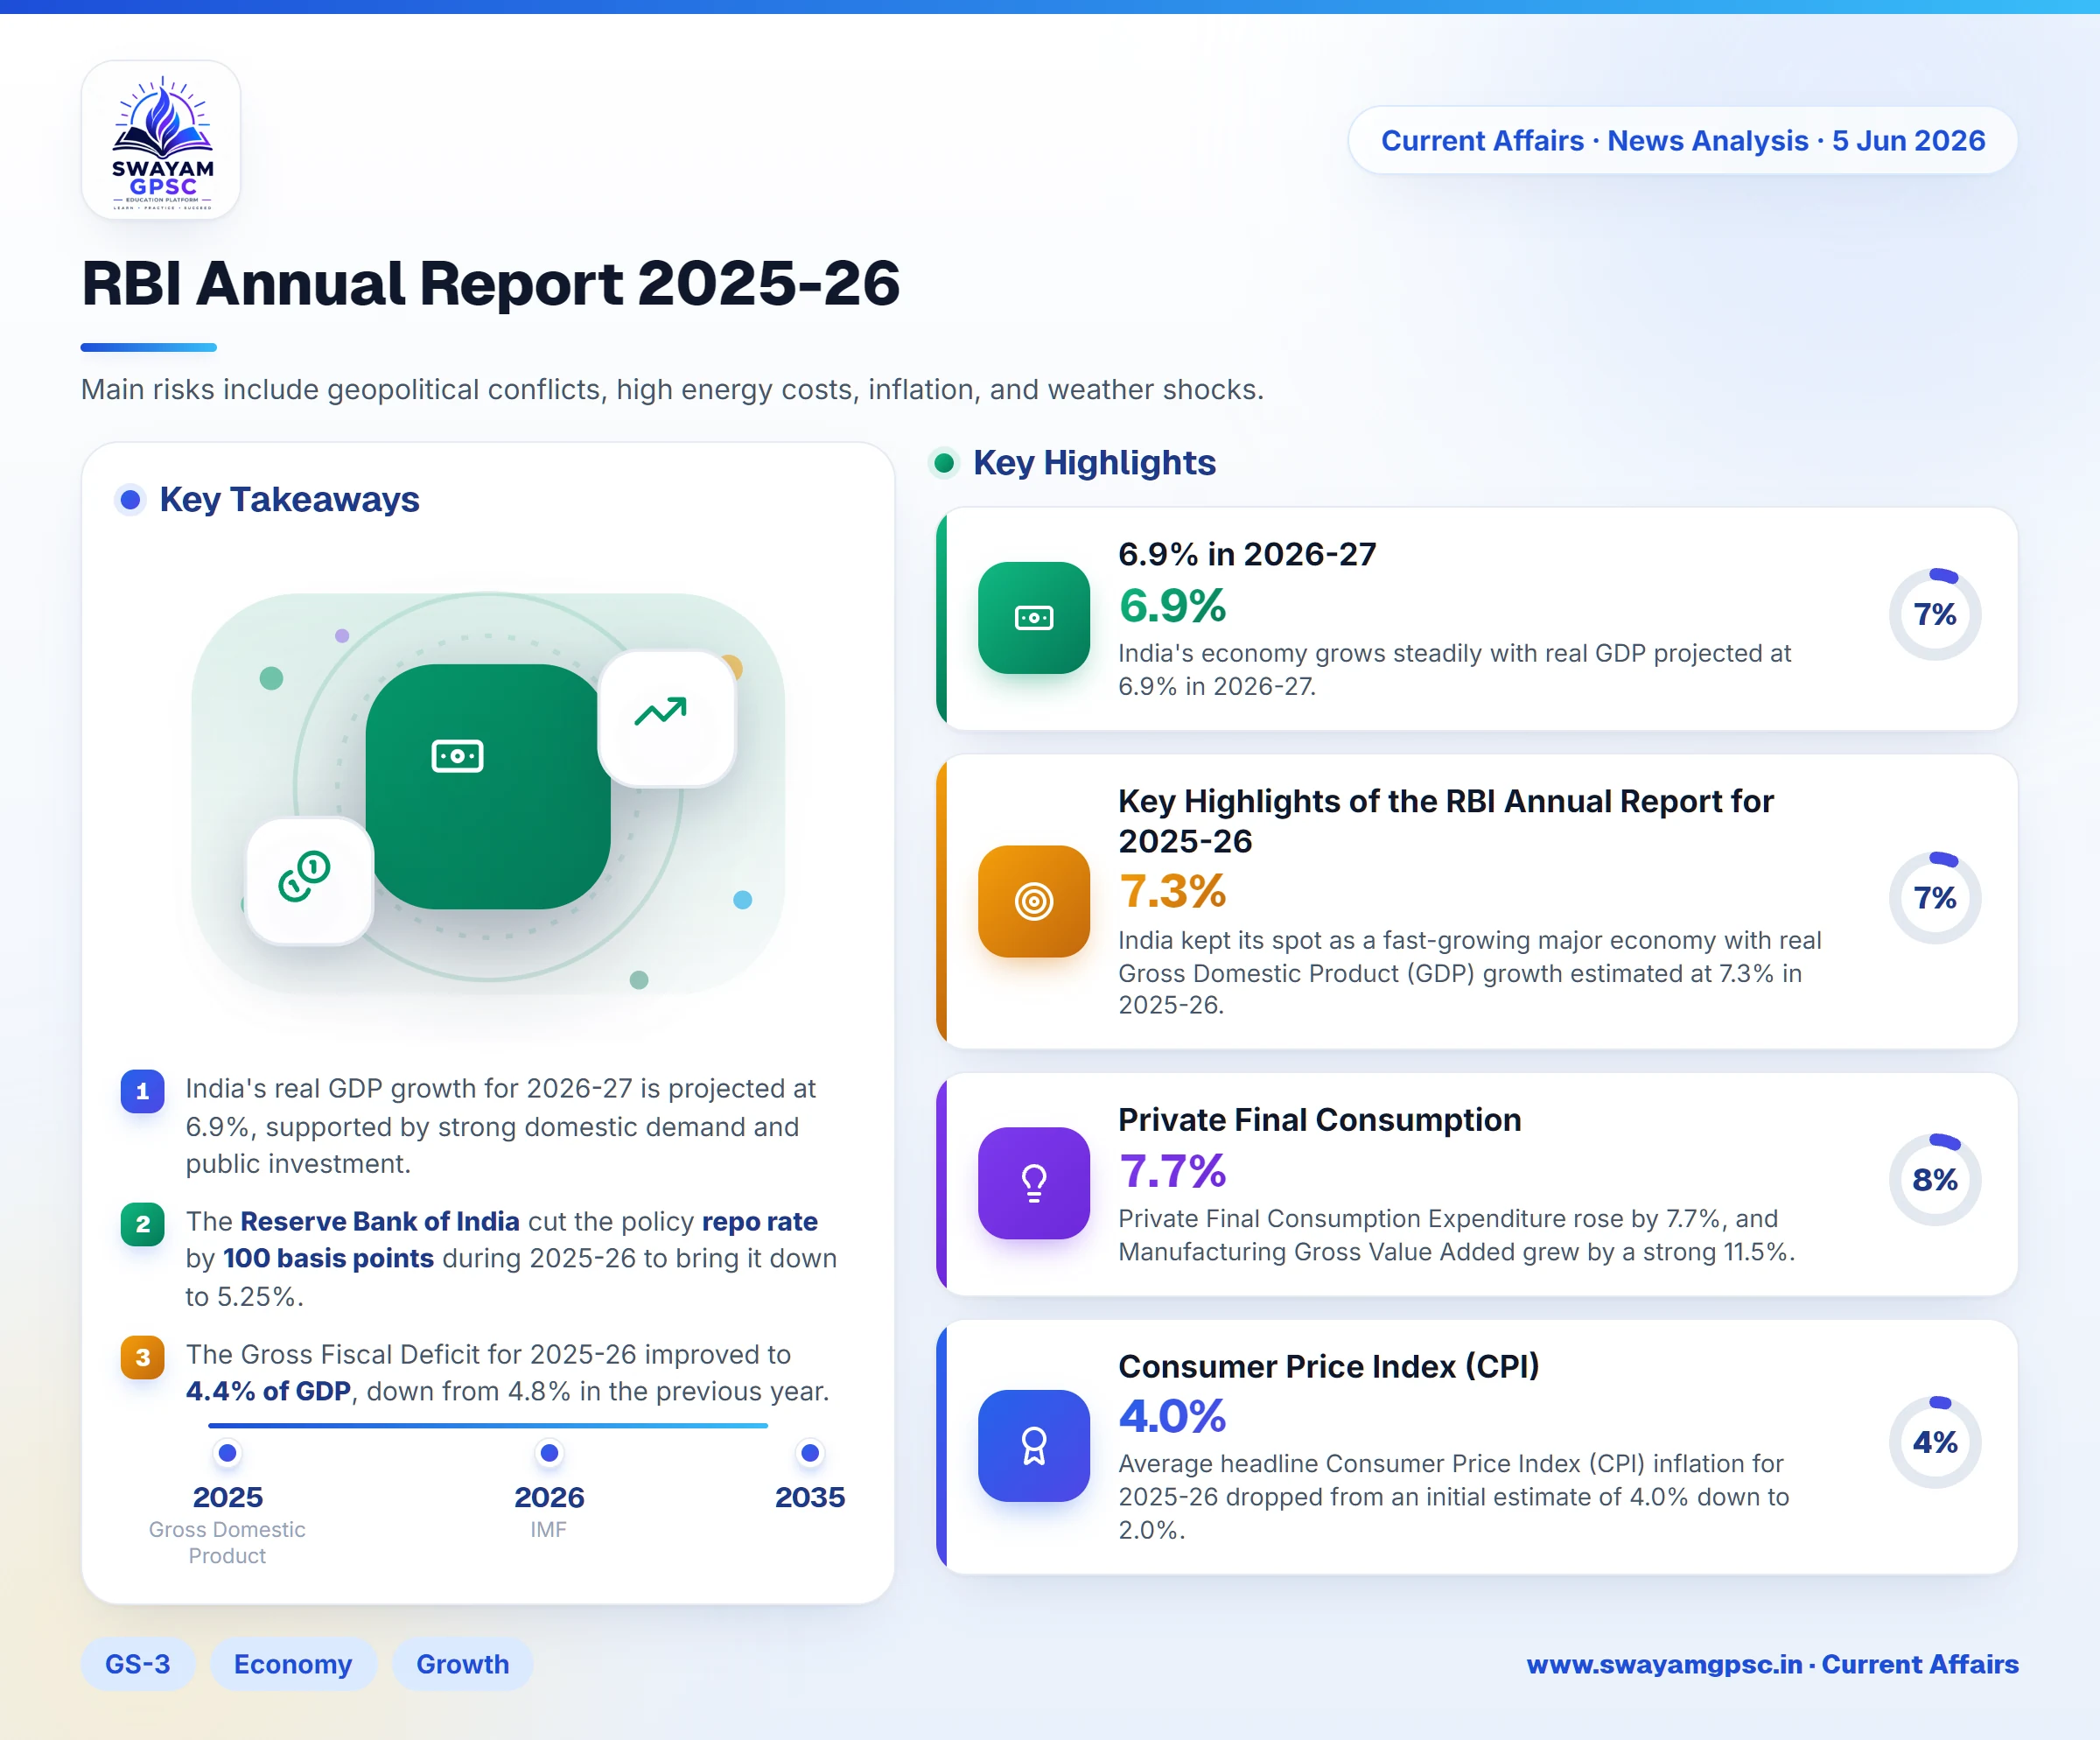Click the 4% progress ring in CPI card
This screenshot has width=2100, height=1740.
pyautogui.click(x=1935, y=1442)
